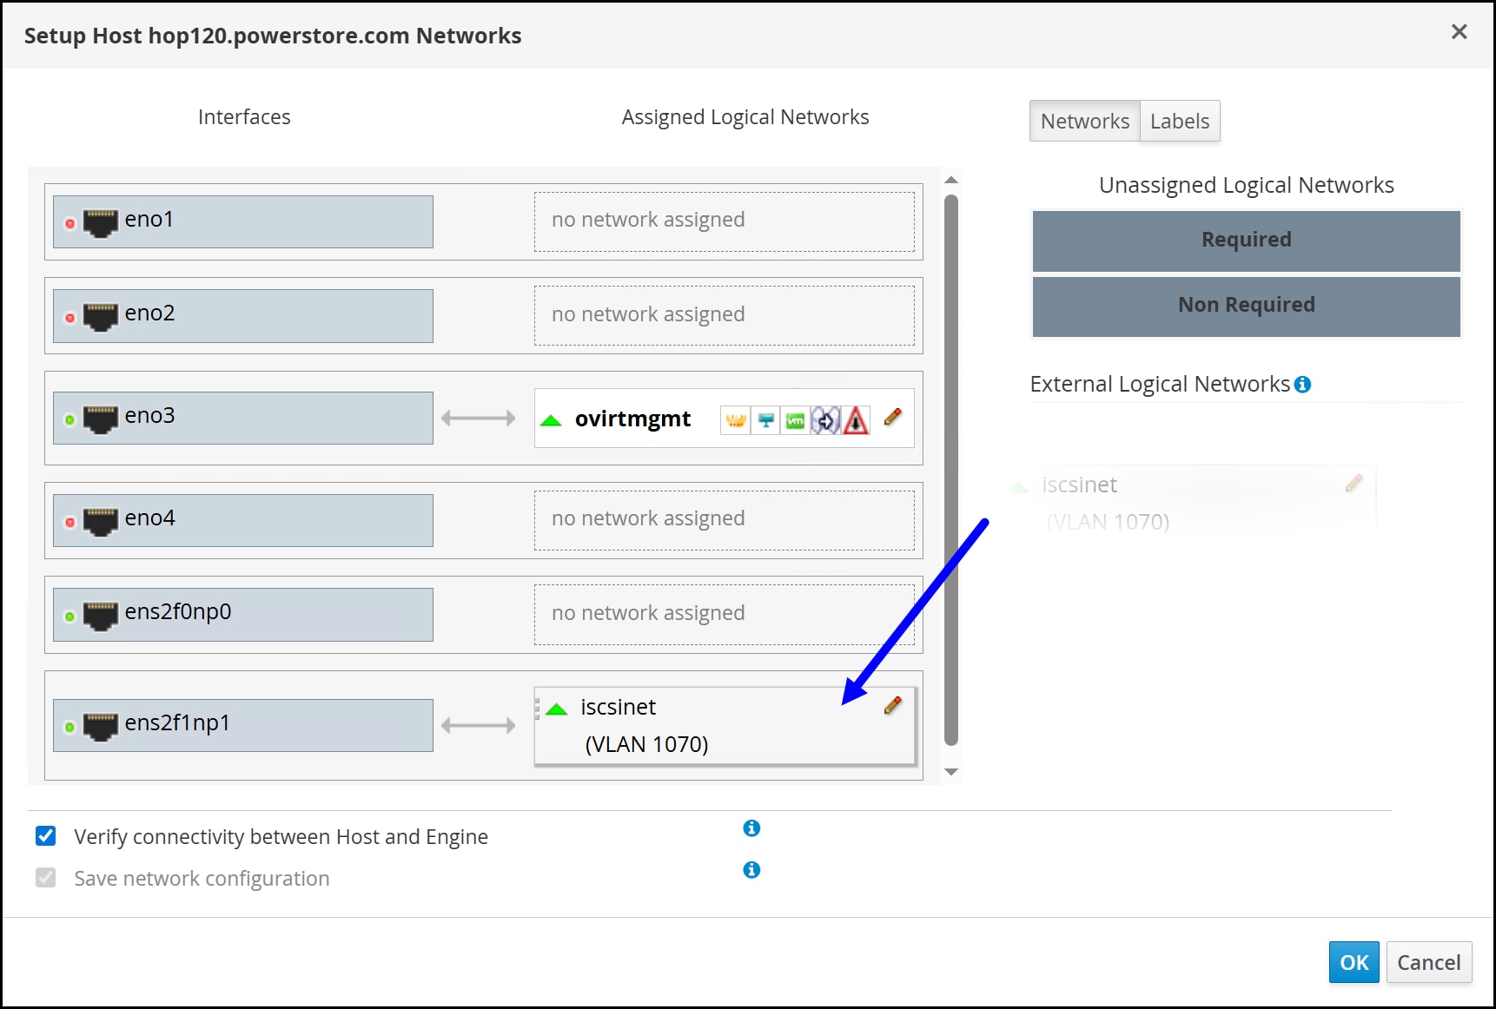Click the eno3 interface label
Screen dimensions: 1496x1009
(149, 415)
